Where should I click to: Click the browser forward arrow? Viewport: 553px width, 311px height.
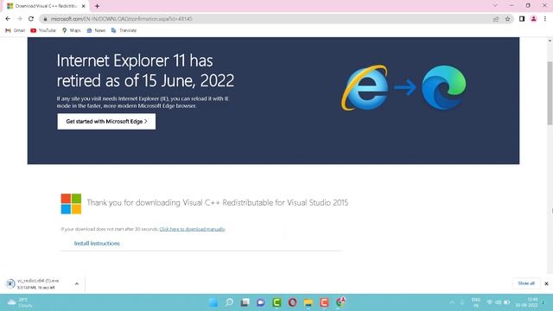coord(19,19)
